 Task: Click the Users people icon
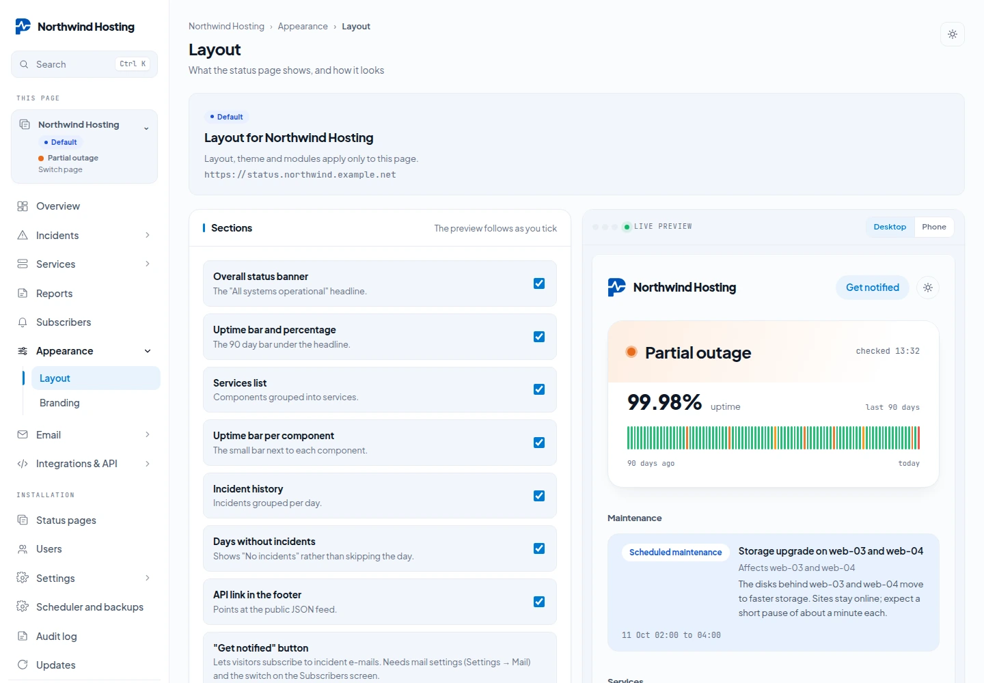[x=23, y=549]
